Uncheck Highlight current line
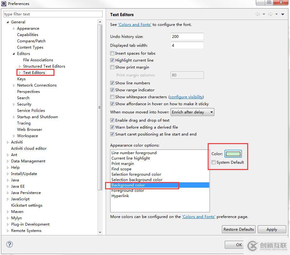 [112, 60]
